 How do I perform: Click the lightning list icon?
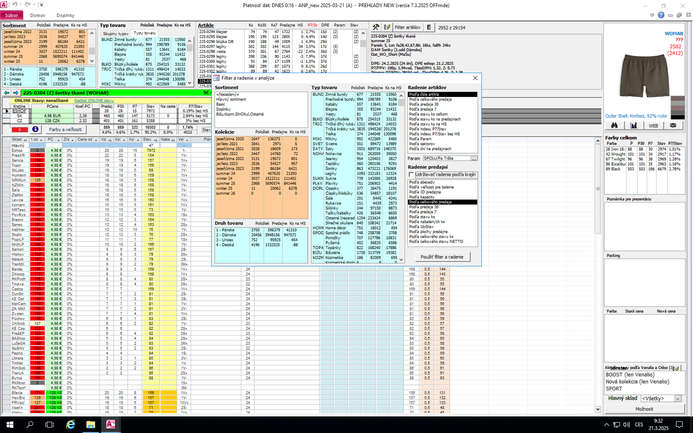coord(387,27)
